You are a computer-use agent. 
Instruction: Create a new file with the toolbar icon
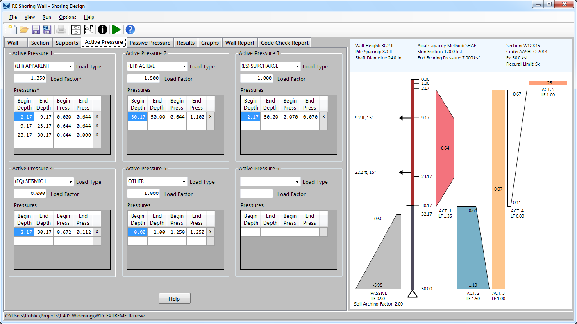12,30
